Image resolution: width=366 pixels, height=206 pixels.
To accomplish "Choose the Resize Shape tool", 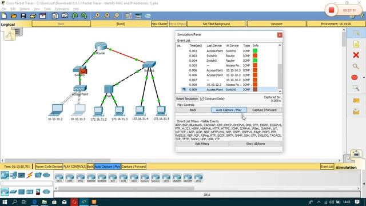I will [356, 88].
